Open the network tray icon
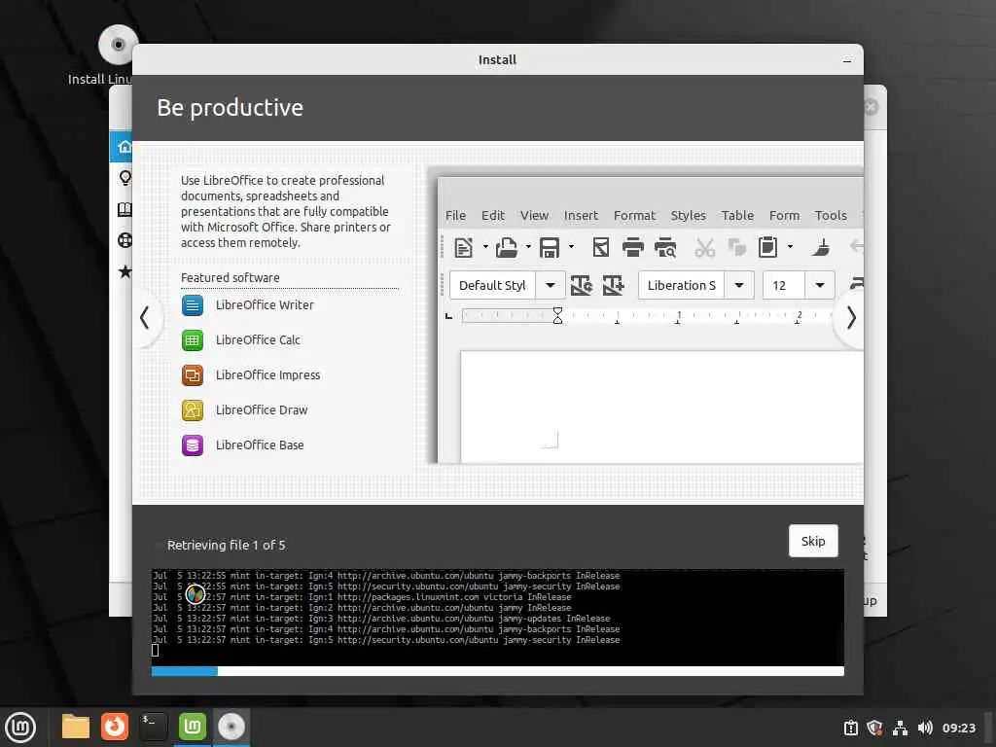The height and width of the screenshot is (747, 996). click(x=900, y=728)
